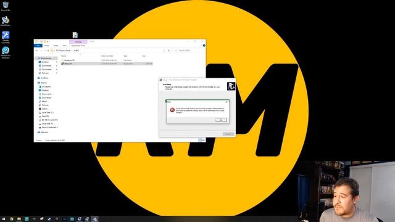The width and height of the screenshot is (395, 222).
Task: Select Downloads under Quick access
Action: [x=46, y=66]
